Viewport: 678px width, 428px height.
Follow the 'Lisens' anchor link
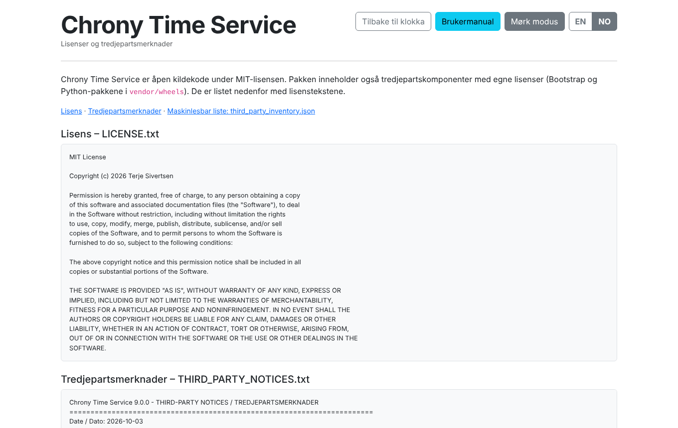[x=71, y=111]
